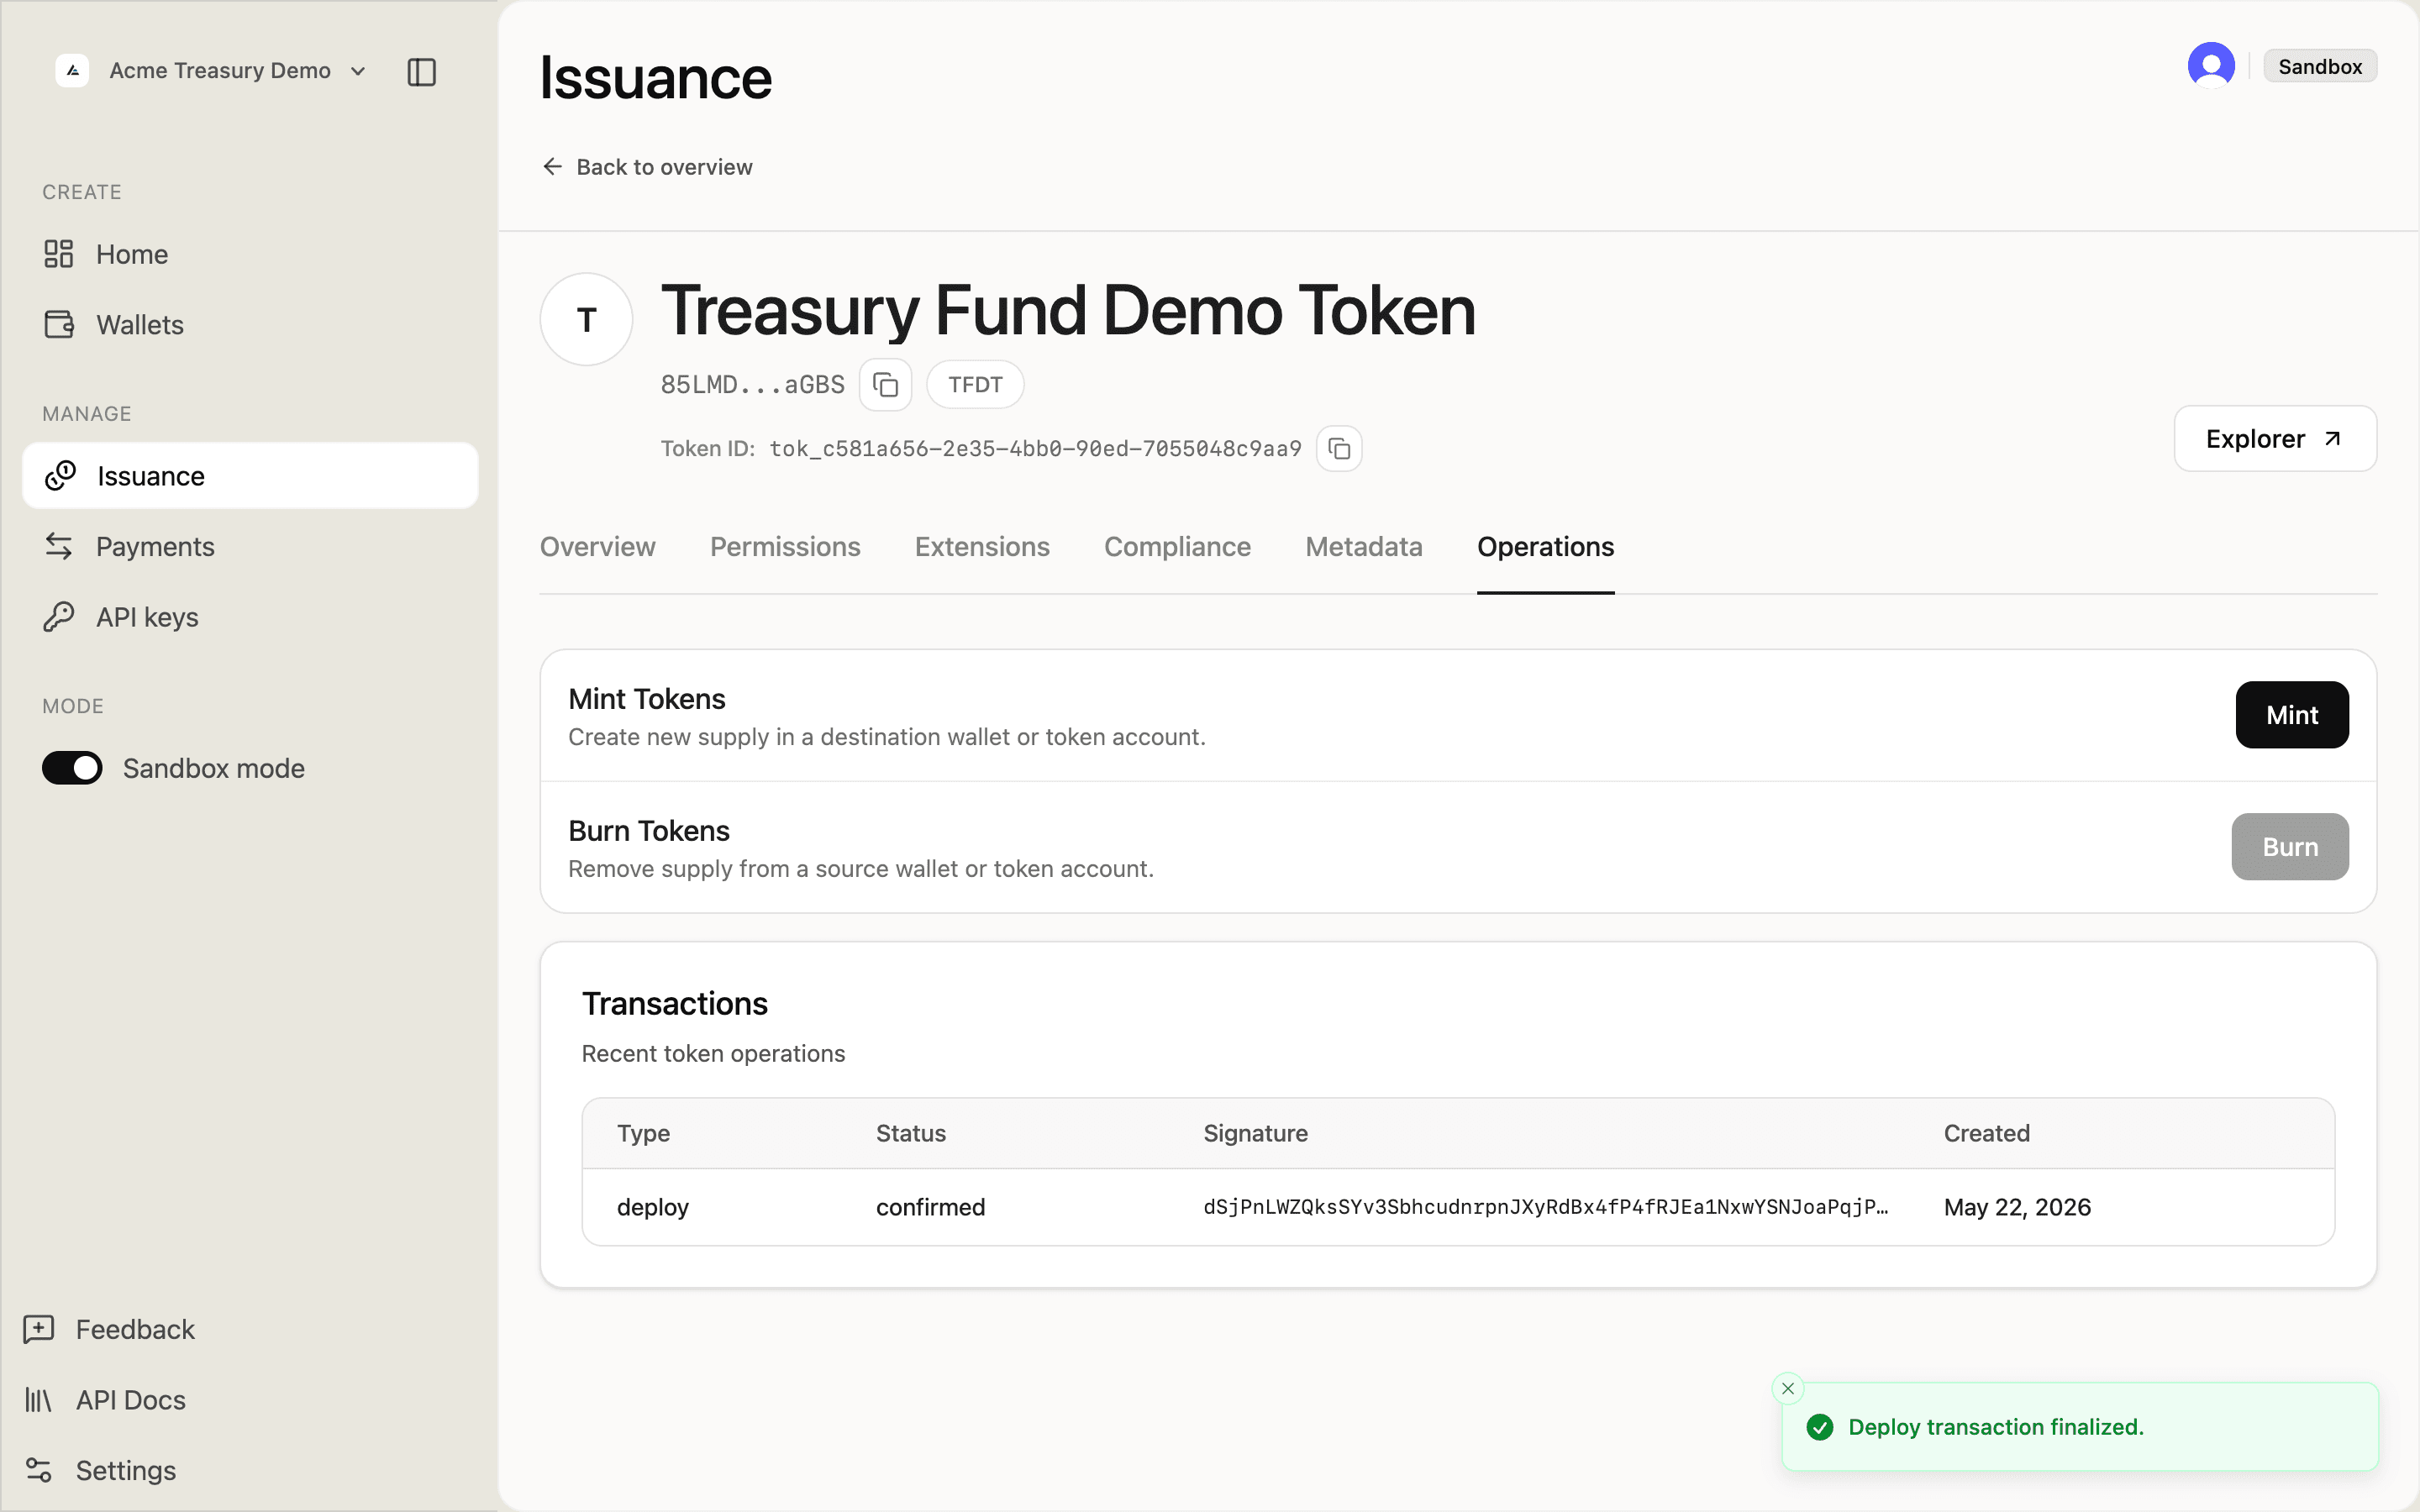
Task: Click the Created column header
Action: point(1986,1133)
